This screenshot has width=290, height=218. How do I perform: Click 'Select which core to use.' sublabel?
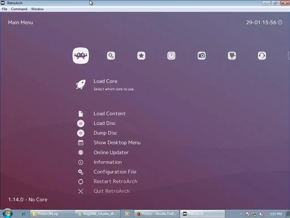coord(114,89)
